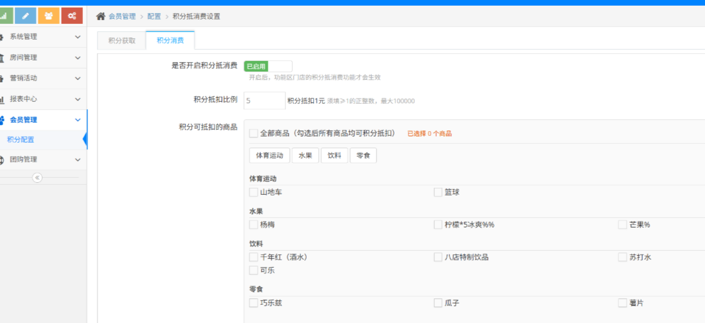Screen dimensions: 705x323
Task: Check the 芒果% checkbox
Action: (x=622, y=224)
